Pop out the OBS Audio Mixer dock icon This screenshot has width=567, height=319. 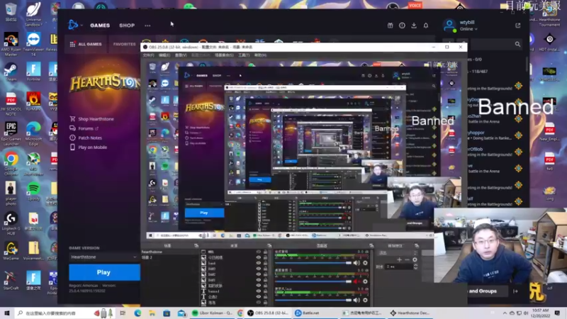click(371, 245)
